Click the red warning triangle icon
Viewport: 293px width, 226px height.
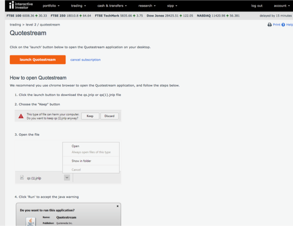pos(21,116)
